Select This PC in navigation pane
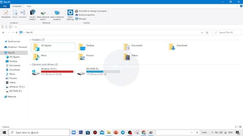This screenshot has width=243, height=136. point(14,53)
